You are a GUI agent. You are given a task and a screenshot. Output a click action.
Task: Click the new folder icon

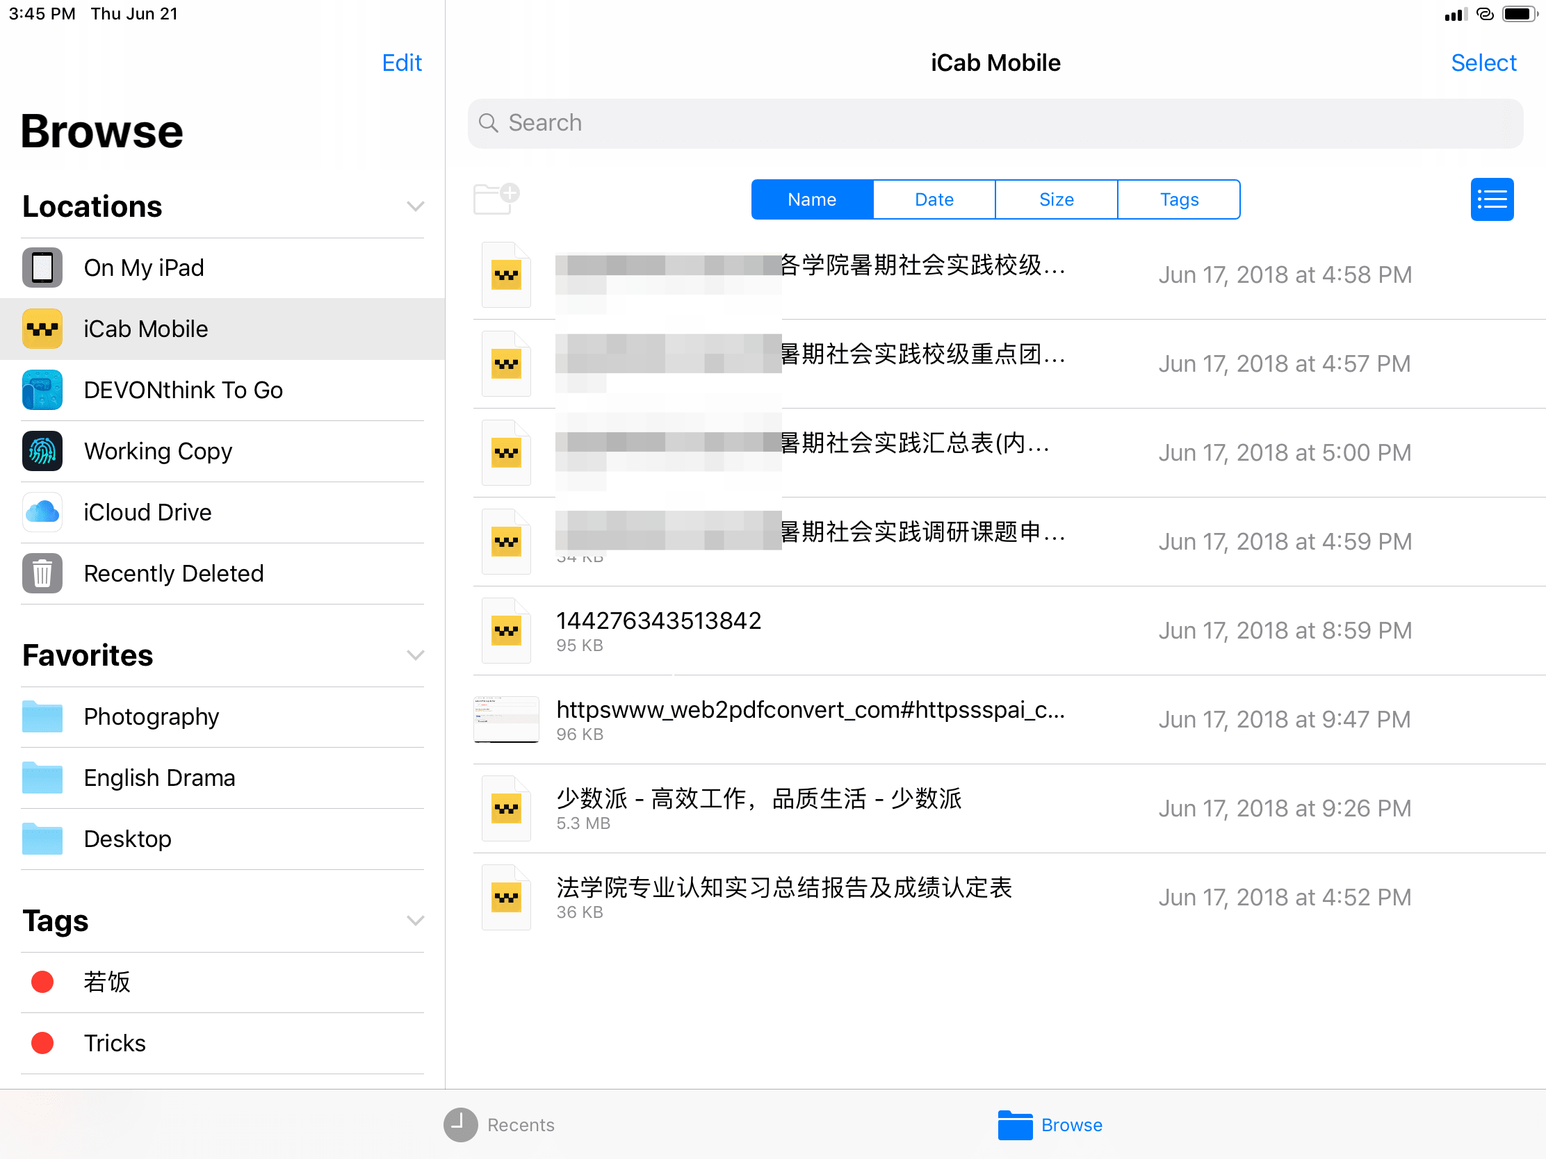point(495,199)
